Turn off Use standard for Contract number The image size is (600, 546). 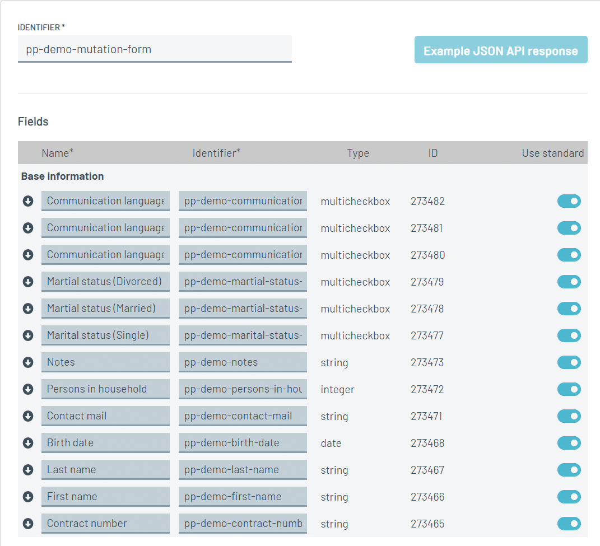pyautogui.click(x=569, y=524)
